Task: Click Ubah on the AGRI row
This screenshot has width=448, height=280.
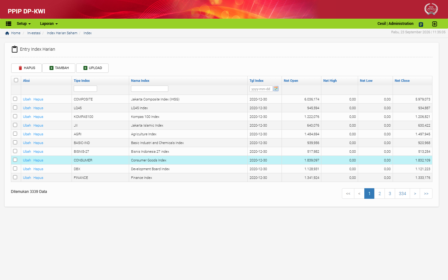Action: (27, 134)
